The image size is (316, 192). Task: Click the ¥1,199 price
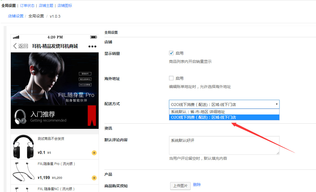click(44, 178)
